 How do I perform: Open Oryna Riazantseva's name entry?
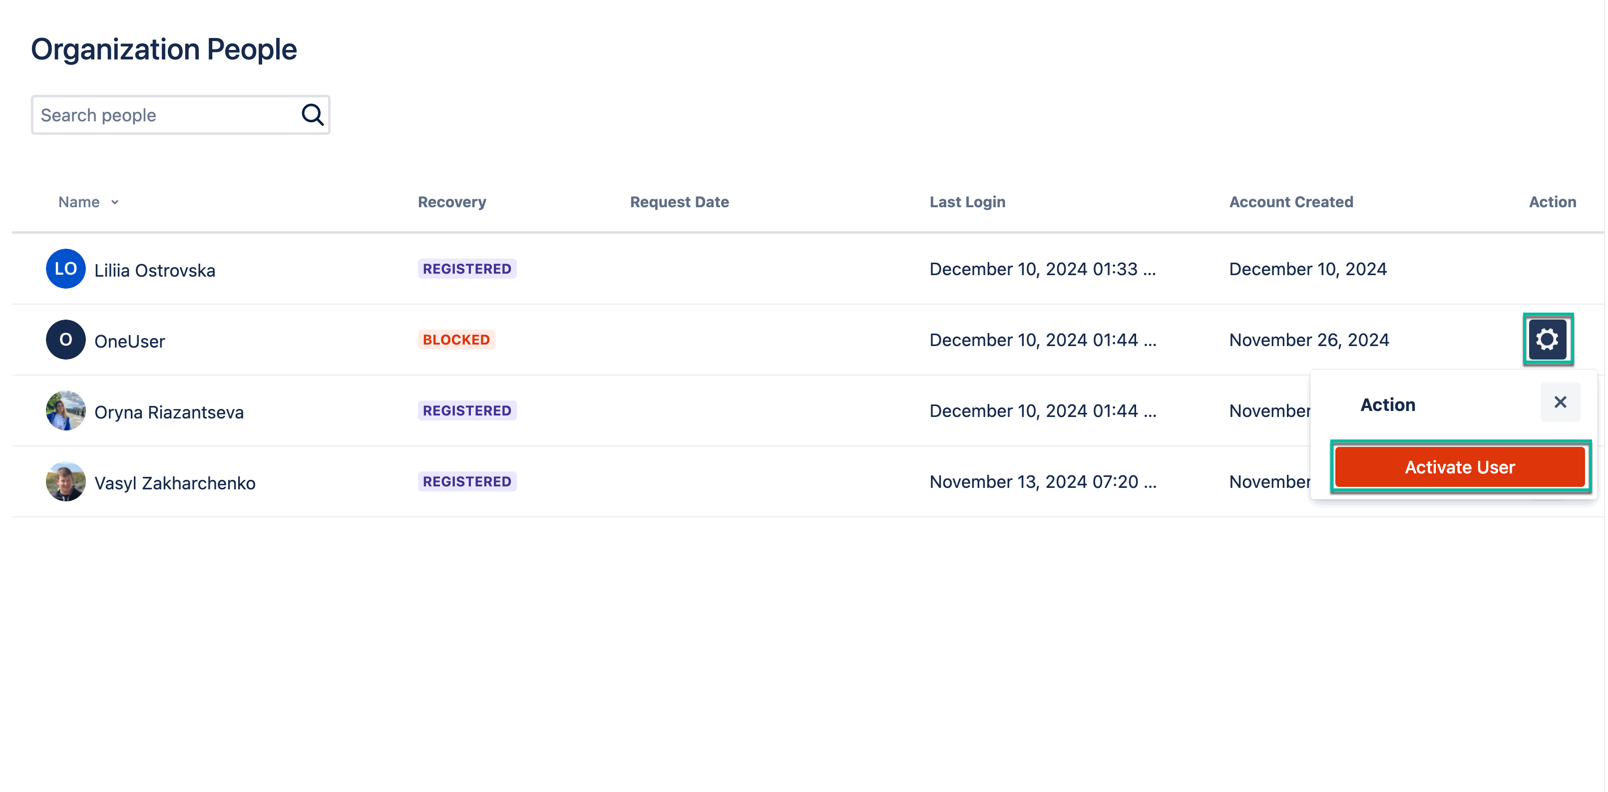(x=169, y=411)
